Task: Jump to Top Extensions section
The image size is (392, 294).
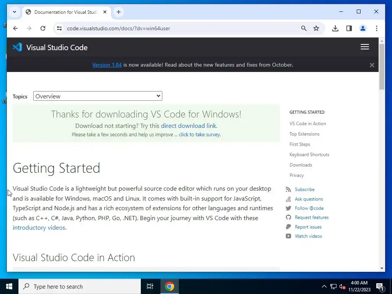Action: pos(304,134)
